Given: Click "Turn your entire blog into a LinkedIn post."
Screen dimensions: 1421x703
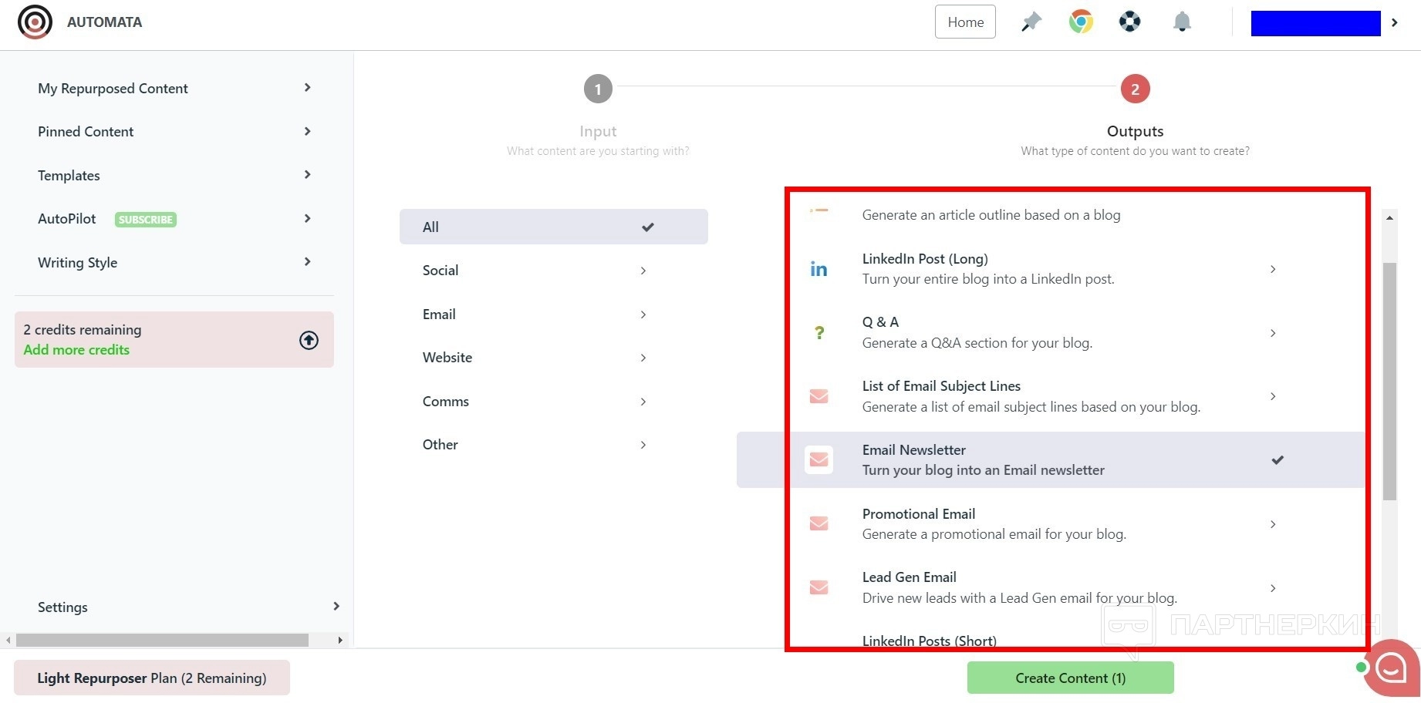Looking at the screenshot, I should [x=988, y=279].
